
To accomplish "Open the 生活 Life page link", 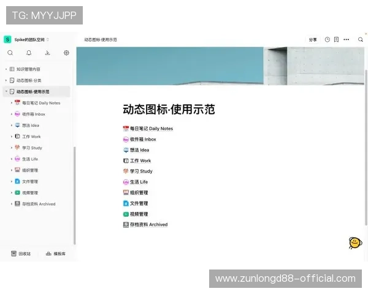I will (x=139, y=182).
